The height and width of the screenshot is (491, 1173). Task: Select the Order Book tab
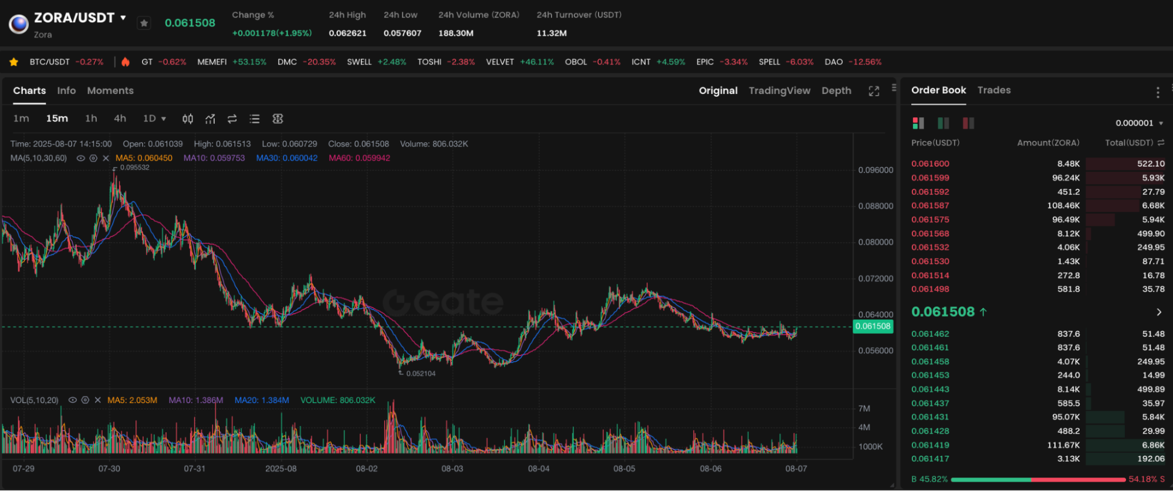pyautogui.click(x=938, y=90)
